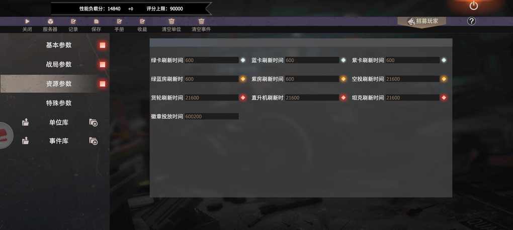Open the 服务器 server cube icon
Screen dimensions: 513x230
50,22
